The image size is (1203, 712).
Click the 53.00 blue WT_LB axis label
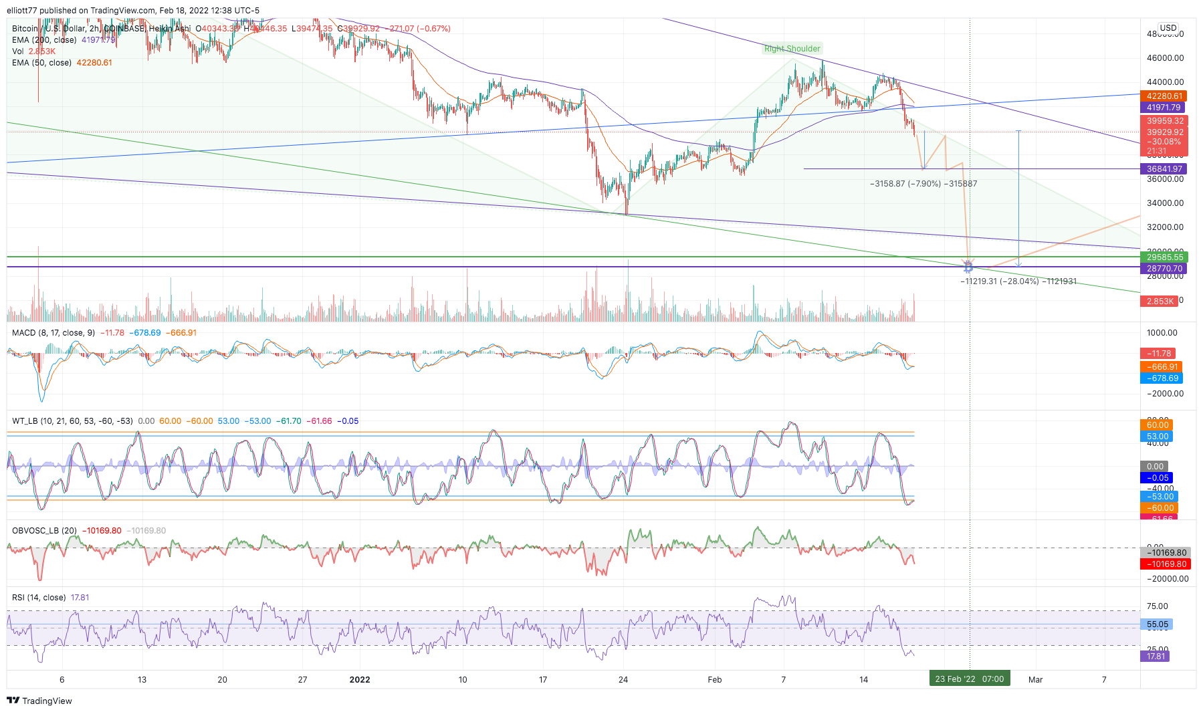[1156, 437]
